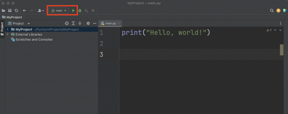
Task: Open the file using the folder icon
Action: 3,11
